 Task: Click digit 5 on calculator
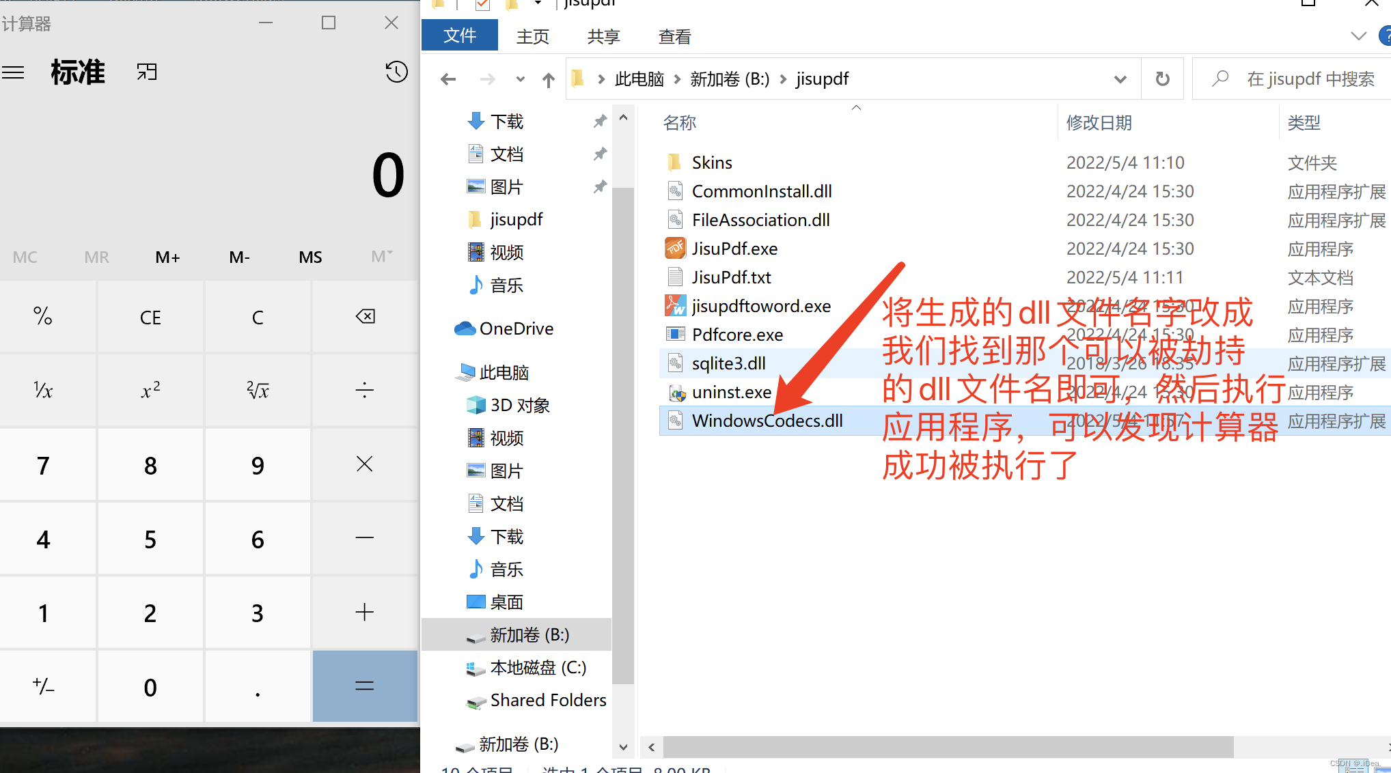pos(150,539)
